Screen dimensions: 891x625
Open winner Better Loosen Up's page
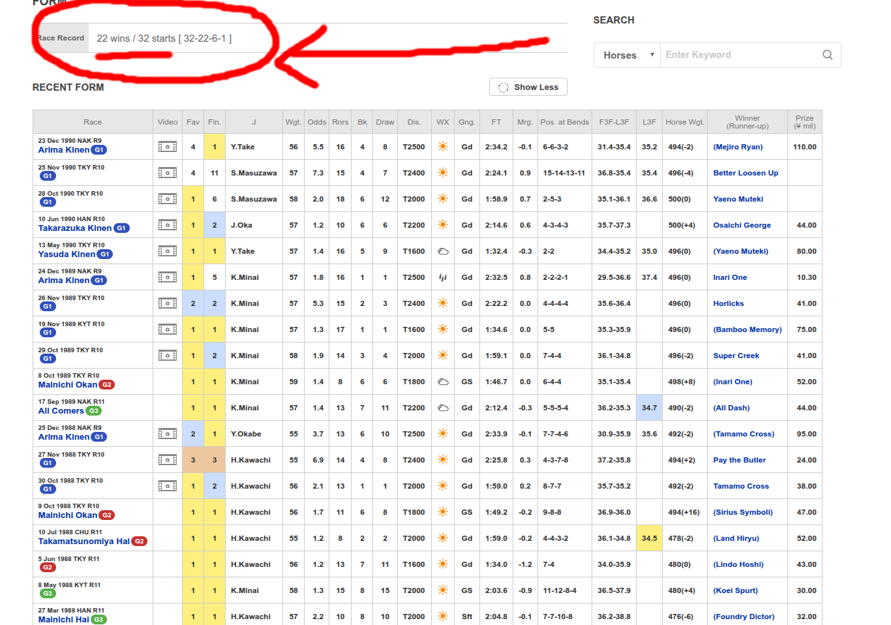point(746,173)
